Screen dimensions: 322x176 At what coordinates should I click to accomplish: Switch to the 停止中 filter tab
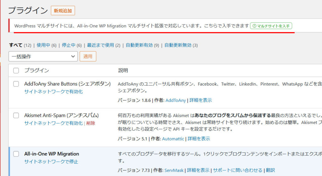click(x=68, y=45)
